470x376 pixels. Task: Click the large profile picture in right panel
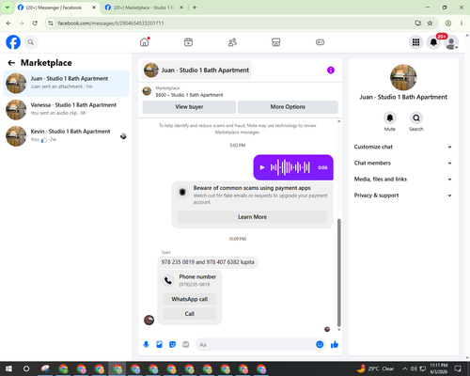click(x=403, y=77)
